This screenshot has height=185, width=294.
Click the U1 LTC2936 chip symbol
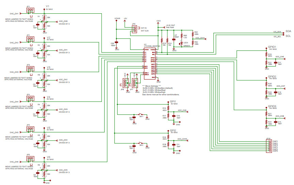(150, 64)
